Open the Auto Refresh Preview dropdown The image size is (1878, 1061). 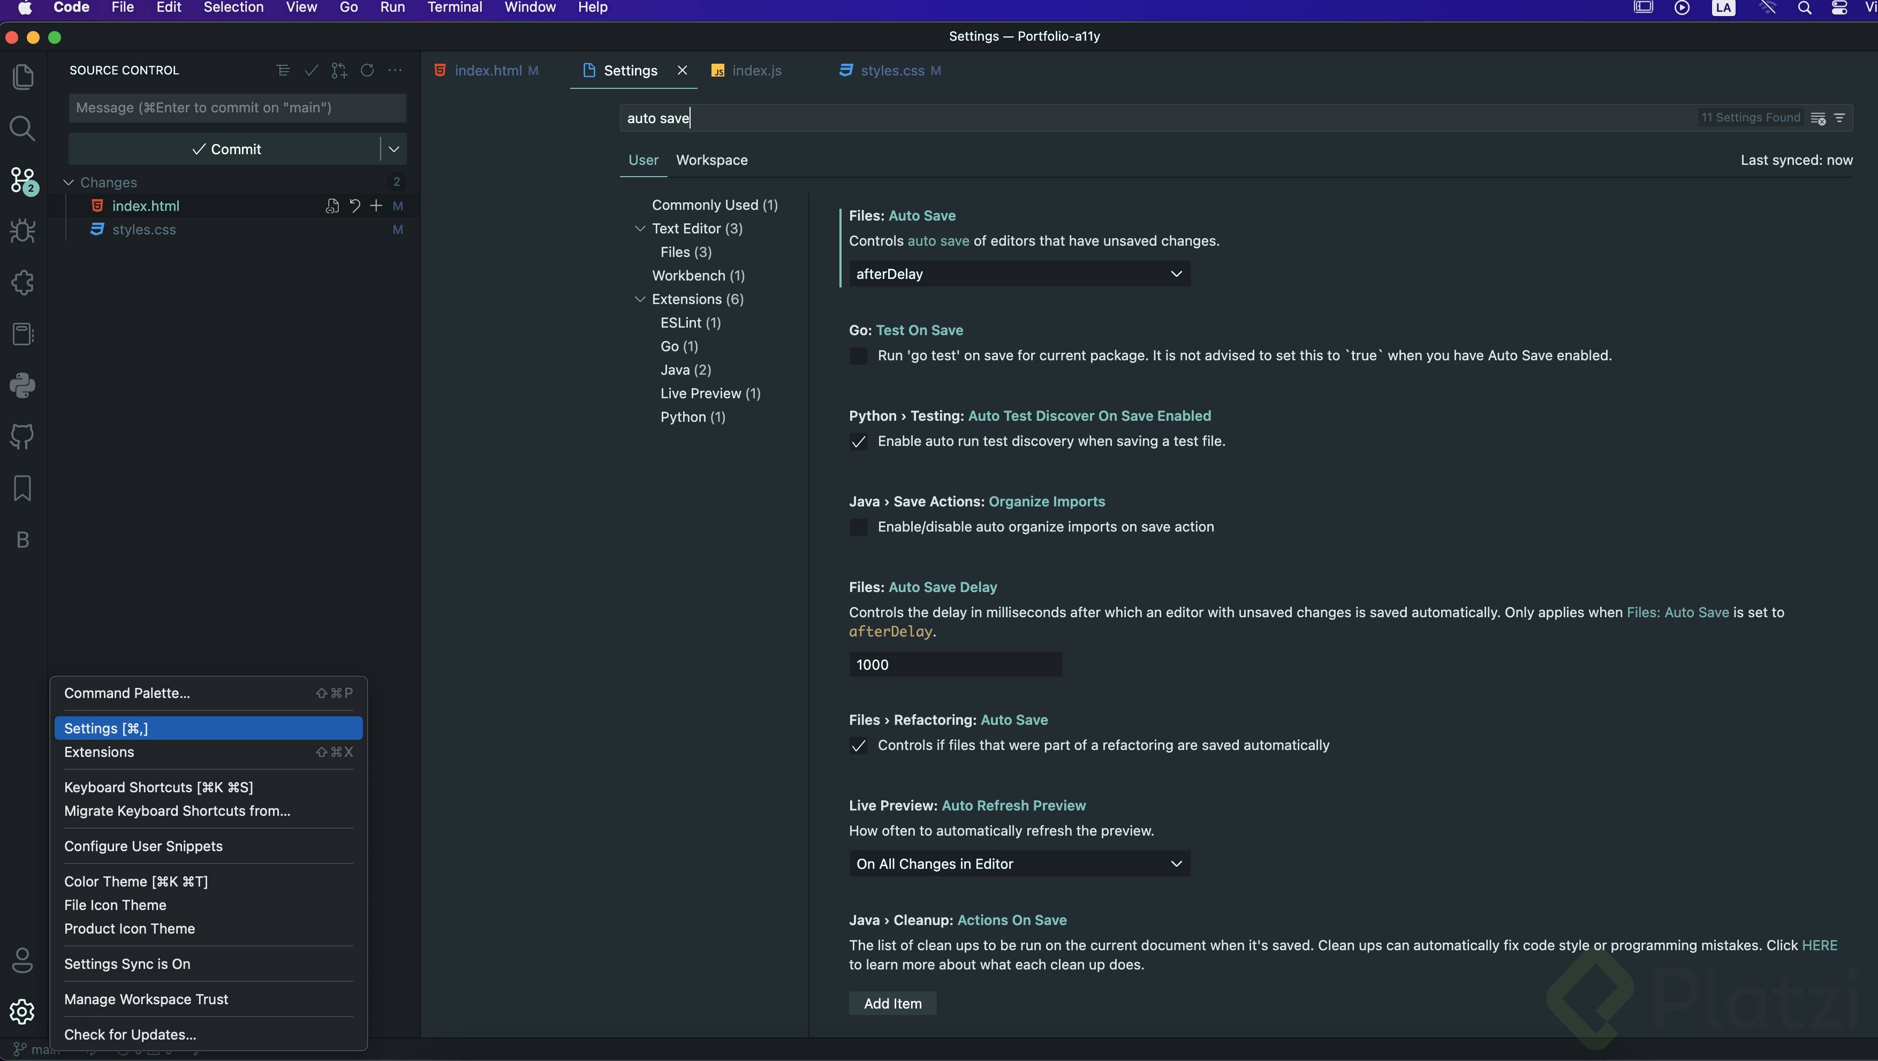coord(1019,864)
